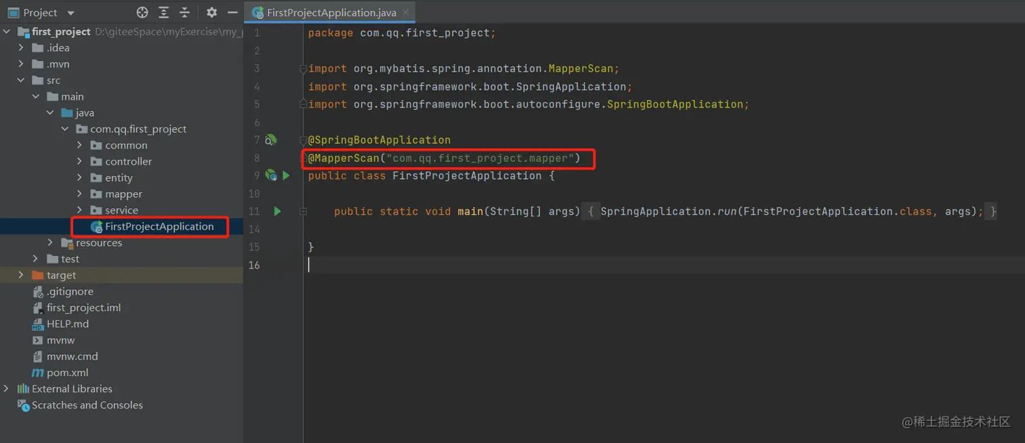
Task: Expand the folded main method on line 11
Action: 303,211
